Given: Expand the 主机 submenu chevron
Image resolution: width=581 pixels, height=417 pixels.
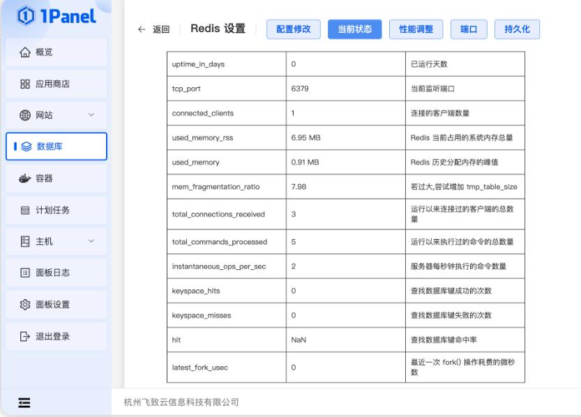Looking at the screenshot, I should click(x=91, y=241).
